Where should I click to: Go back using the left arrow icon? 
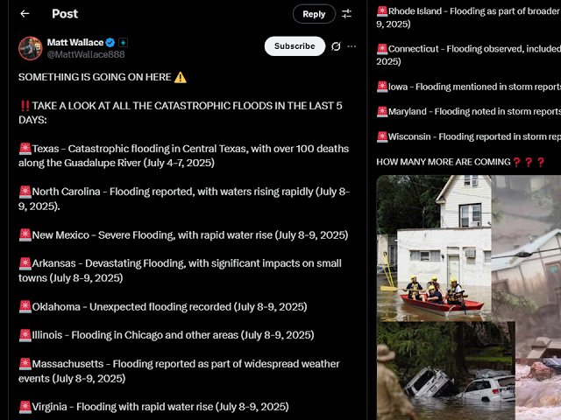pyautogui.click(x=25, y=14)
